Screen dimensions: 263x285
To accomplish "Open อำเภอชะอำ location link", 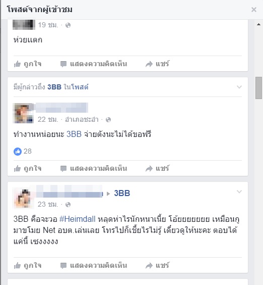I will (x=82, y=120).
